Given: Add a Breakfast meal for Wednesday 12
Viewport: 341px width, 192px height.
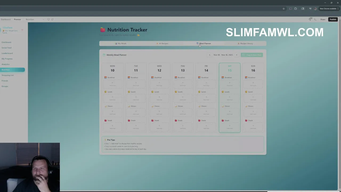Looking at the screenshot, I should 159,84.
